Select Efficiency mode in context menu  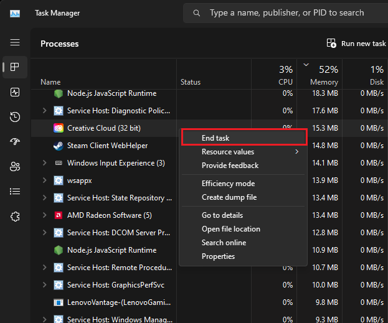point(228,184)
